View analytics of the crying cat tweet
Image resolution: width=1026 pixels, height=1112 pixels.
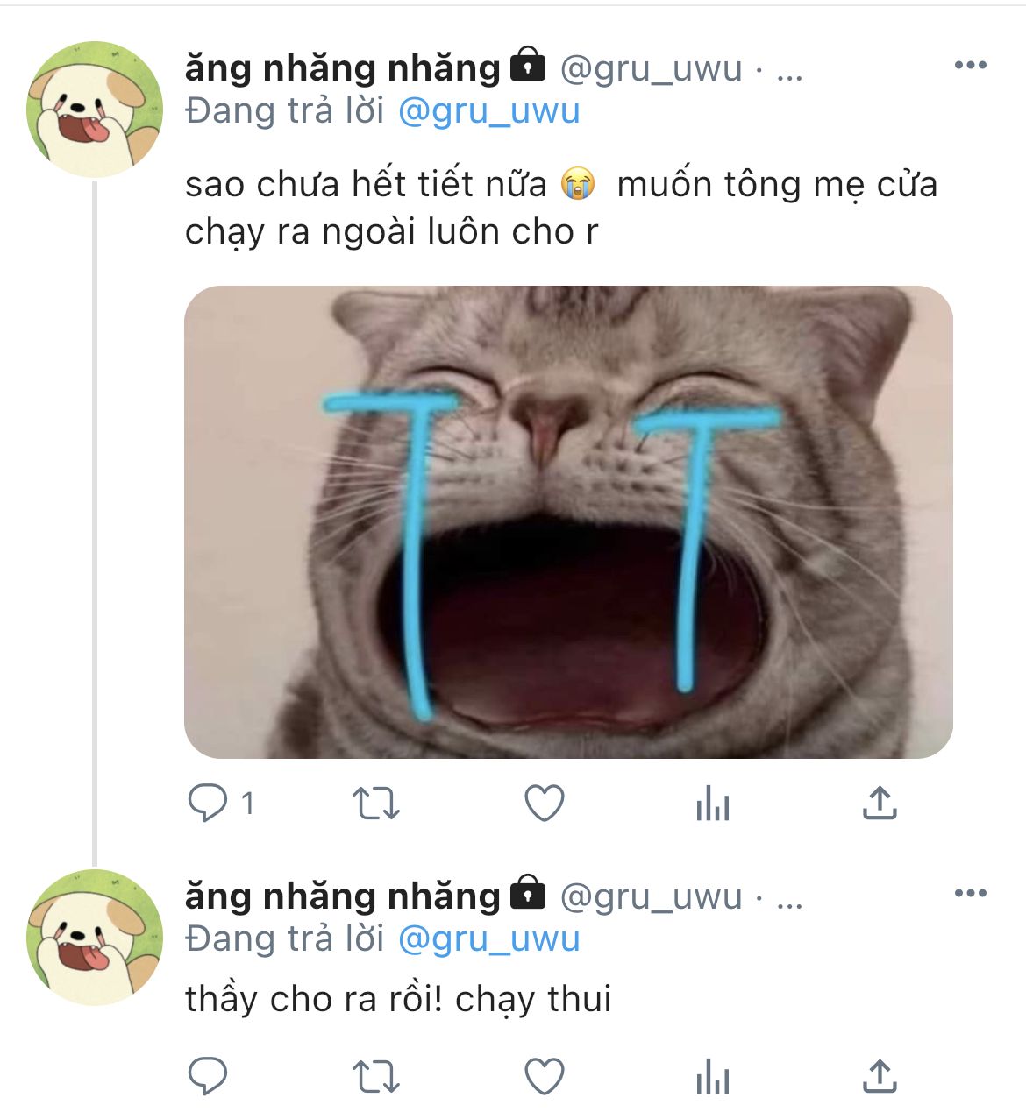pos(712,803)
